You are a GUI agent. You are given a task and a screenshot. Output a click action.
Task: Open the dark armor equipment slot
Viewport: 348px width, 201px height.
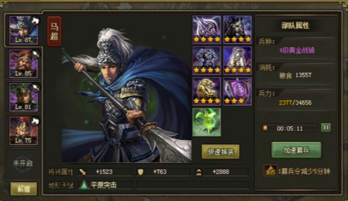pos(207,60)
